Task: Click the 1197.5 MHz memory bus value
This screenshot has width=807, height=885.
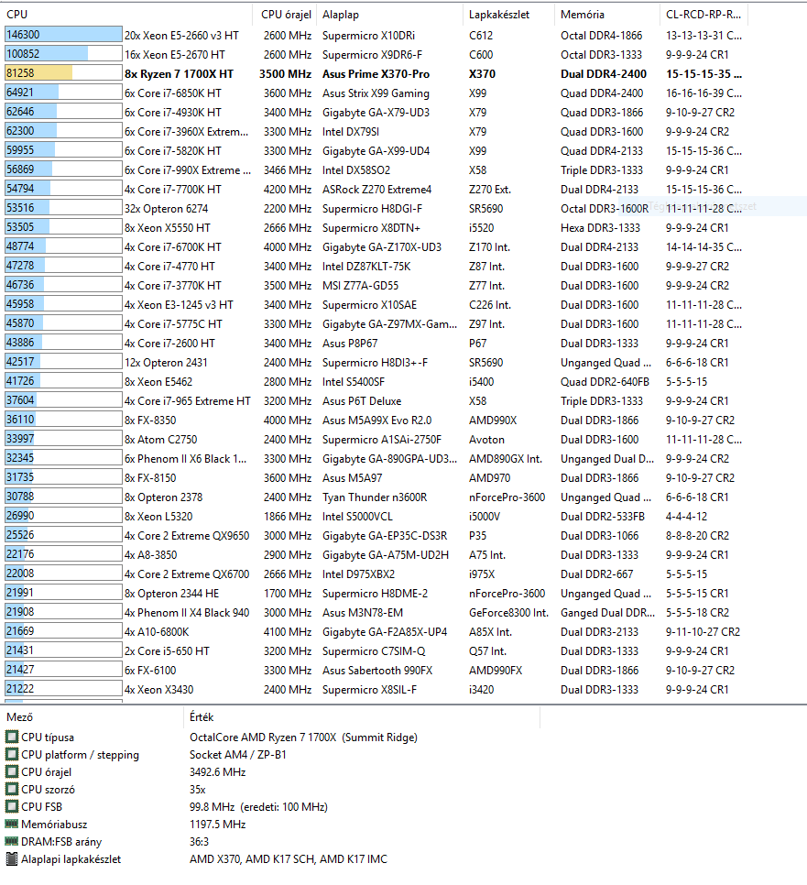Action: 218,824
